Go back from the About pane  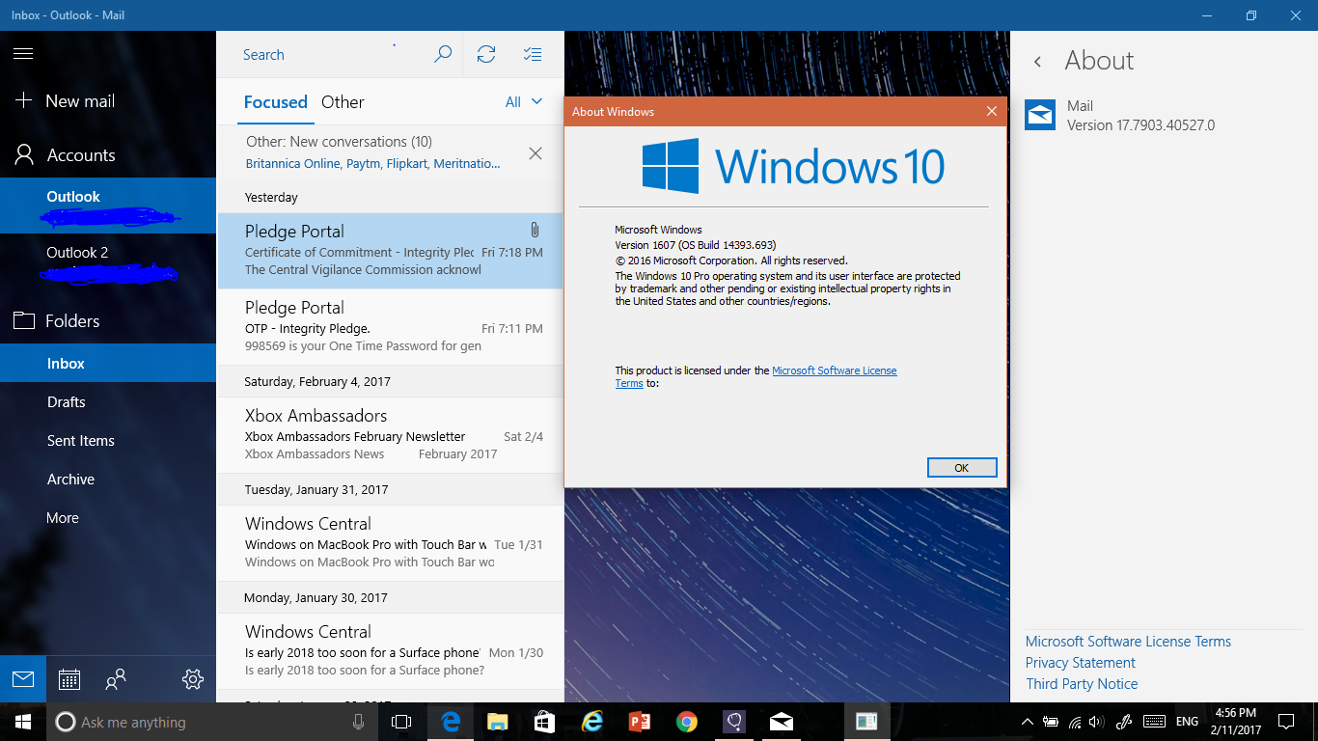pyautogui.click(x=1038, y=62)
